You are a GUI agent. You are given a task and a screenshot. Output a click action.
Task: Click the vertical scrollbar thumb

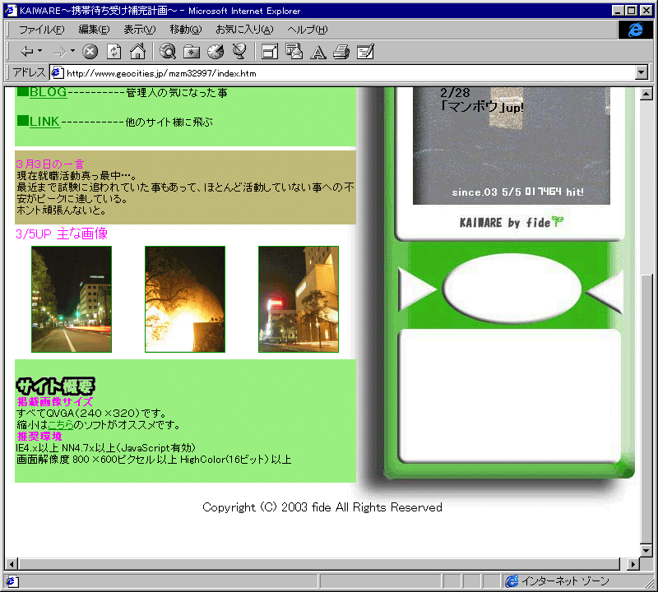pyautogui.click(x=646, y=408)
